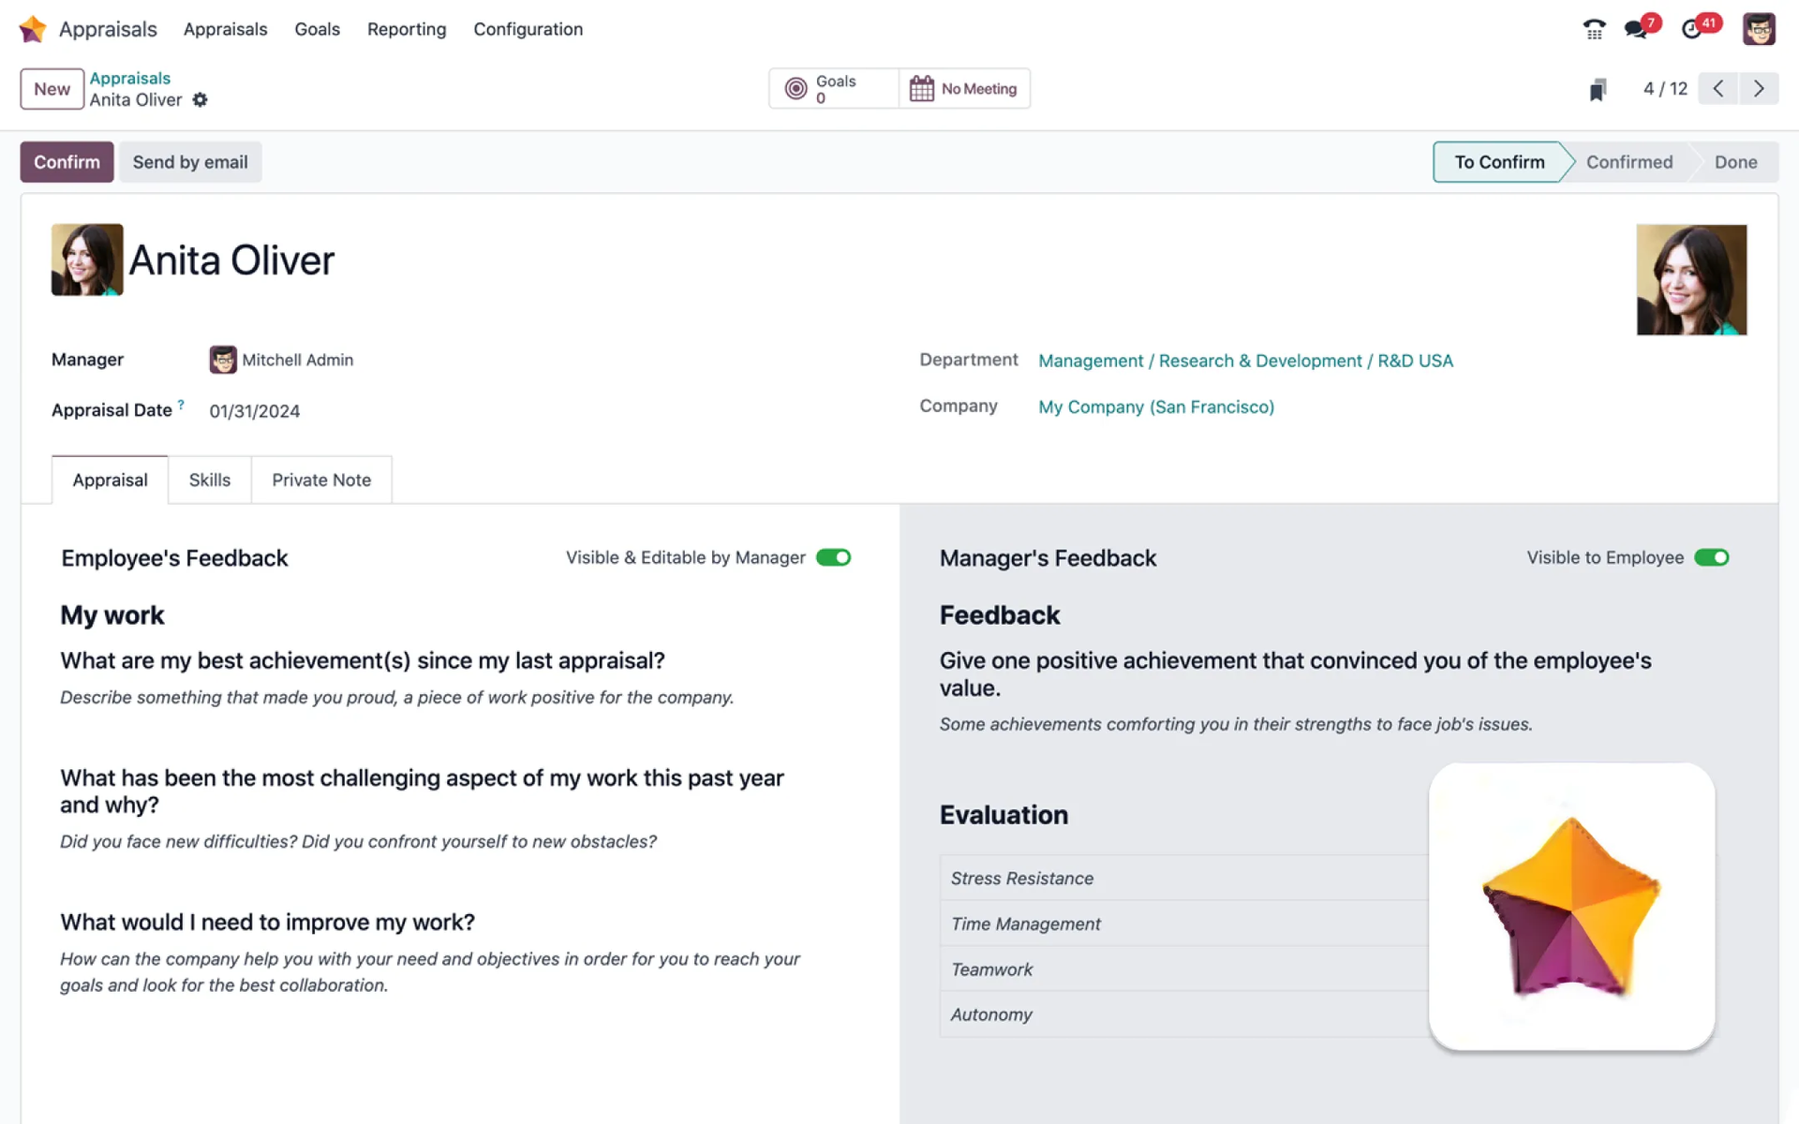Click the Appraisals breadcrumb link
Viewport: 1799px width, 1124px height.
129,79
